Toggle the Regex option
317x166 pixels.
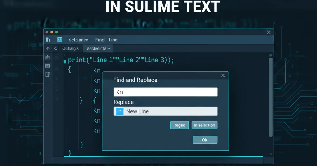click(x=179, y=125)
